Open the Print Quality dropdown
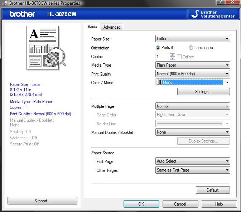241x212 pixels. [193, 74]
